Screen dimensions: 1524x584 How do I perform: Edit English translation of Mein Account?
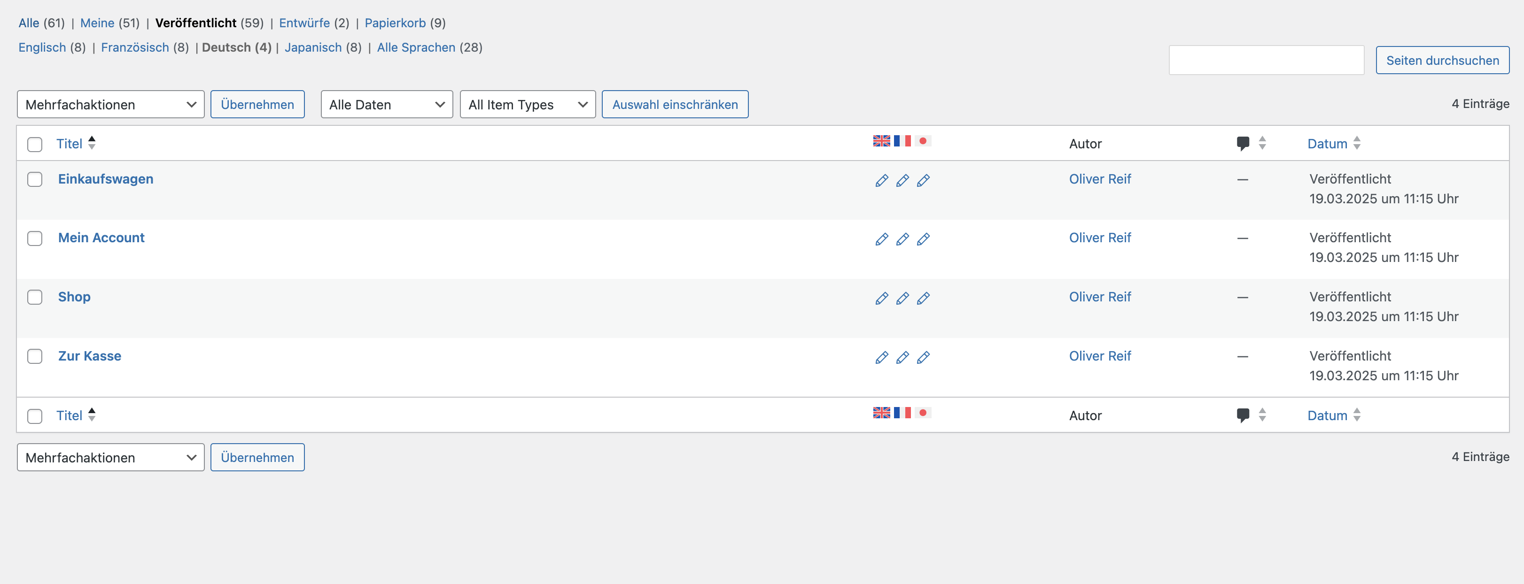point(881,239)
